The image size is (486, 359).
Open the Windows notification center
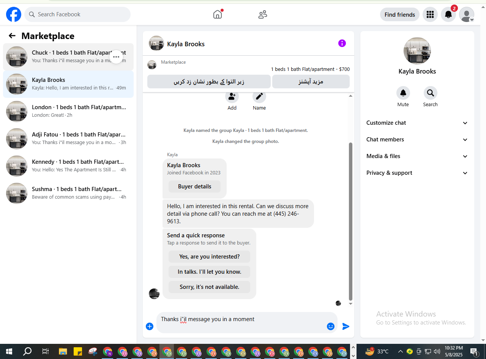click(474, 351)
